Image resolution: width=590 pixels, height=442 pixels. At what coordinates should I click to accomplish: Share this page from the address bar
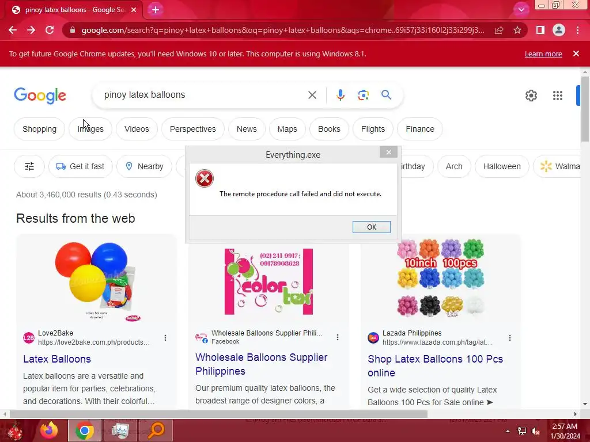click(499, 30)
